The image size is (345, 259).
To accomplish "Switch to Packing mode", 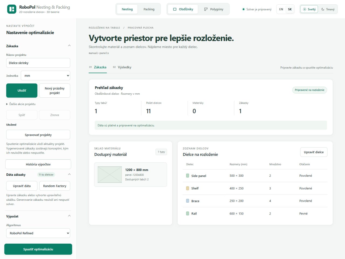I will 149,9.
